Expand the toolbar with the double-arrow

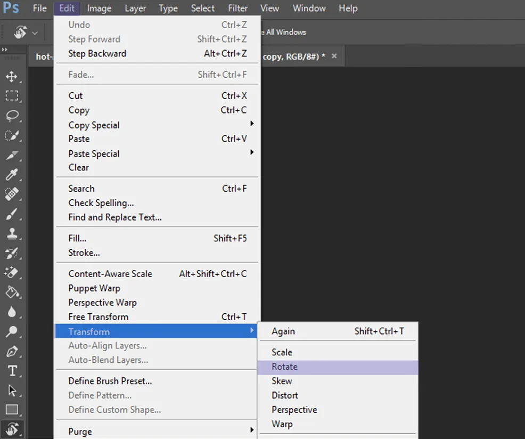[4, 50]
